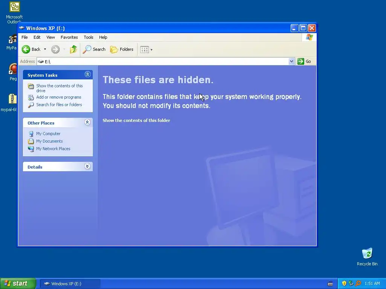Open My Computer from Other Places
The height and width of the screenshot is (289, 386).
click(x=48, y=134)
